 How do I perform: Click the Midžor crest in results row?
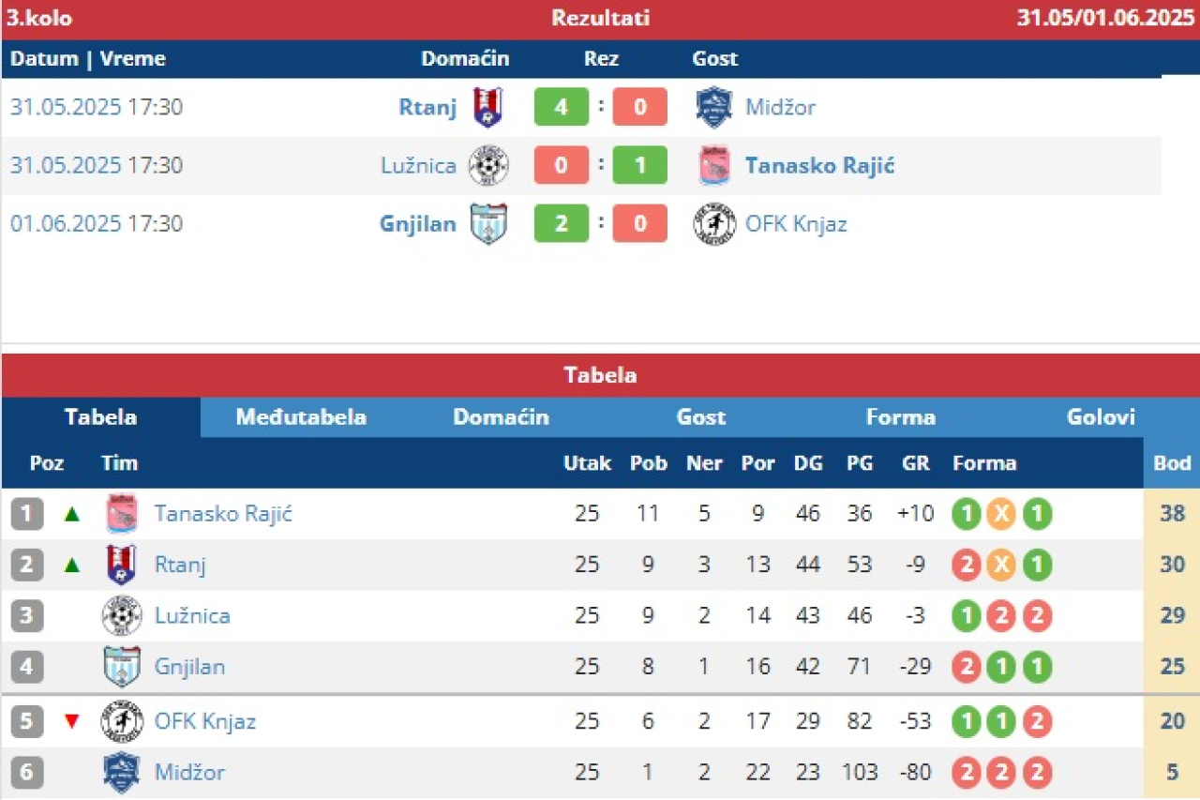(713, 107)
